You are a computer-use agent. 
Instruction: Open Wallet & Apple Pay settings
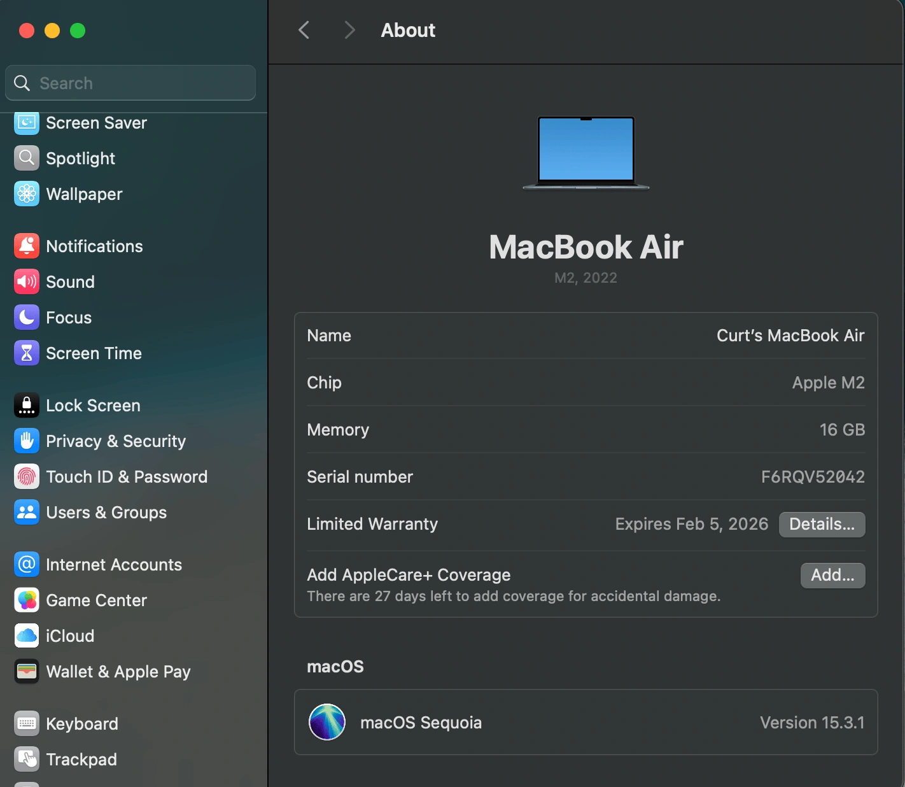click(x=118, y=672)
